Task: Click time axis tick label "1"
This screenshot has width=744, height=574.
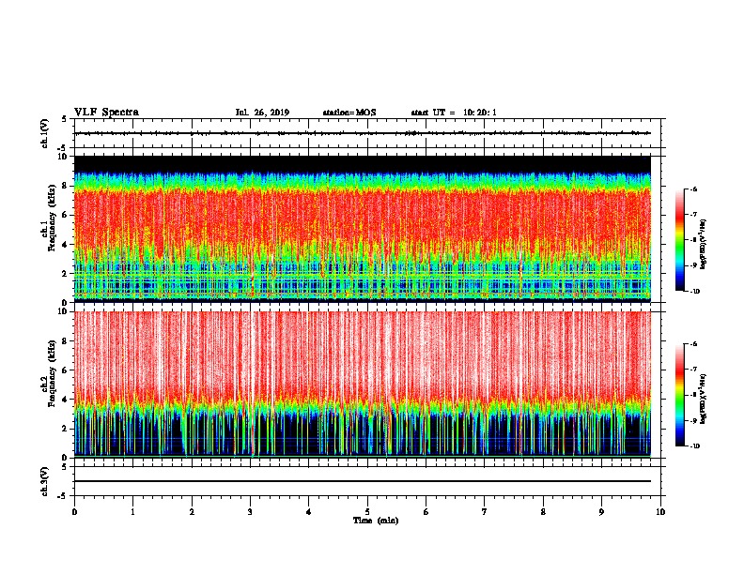Action: (132, 512)
